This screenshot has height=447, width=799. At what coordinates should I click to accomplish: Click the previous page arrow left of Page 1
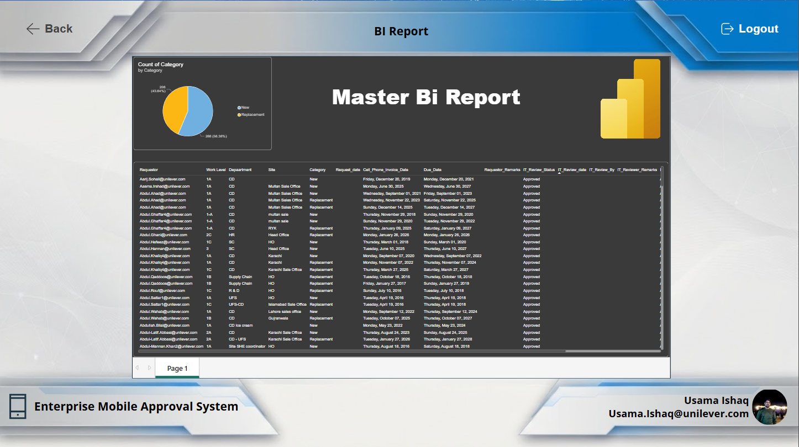pos(138,368)
